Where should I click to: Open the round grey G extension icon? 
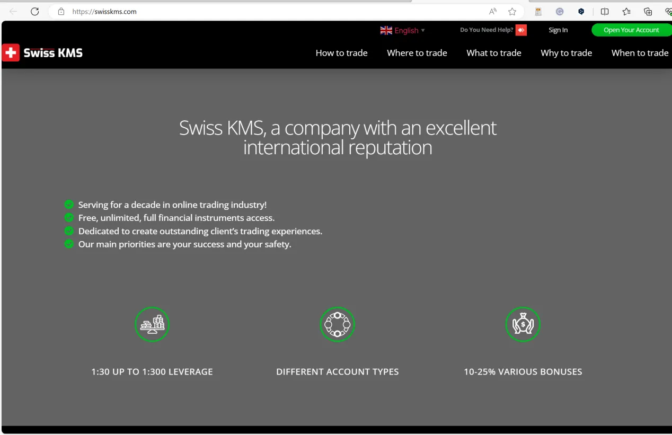point(560,12)
